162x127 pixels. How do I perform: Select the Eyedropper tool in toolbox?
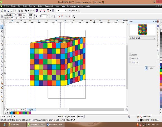coord(2,87)
